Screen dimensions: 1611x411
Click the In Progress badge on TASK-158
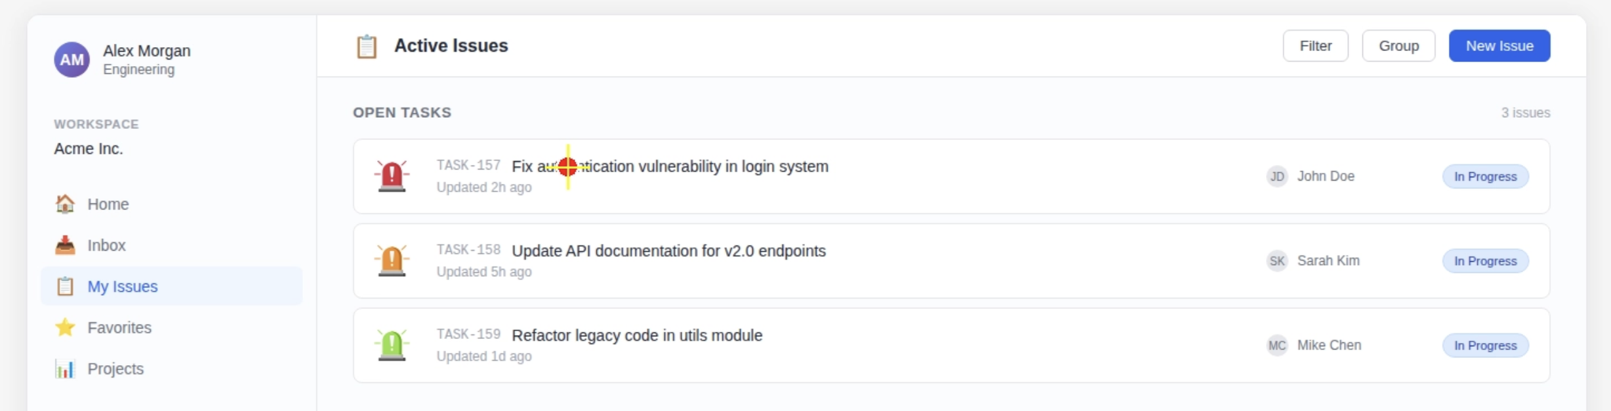[x=1485, y=261]
